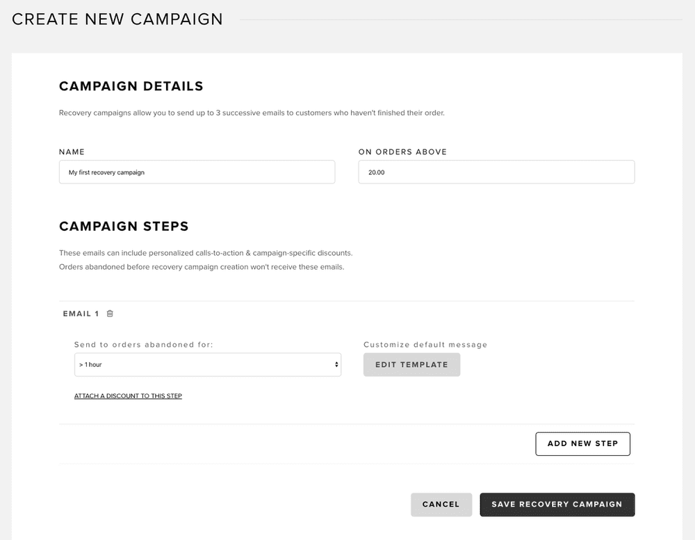Viewport: 695px width, 540px height.
Task: Click the 'Name' field label
Action: point(72,152)
